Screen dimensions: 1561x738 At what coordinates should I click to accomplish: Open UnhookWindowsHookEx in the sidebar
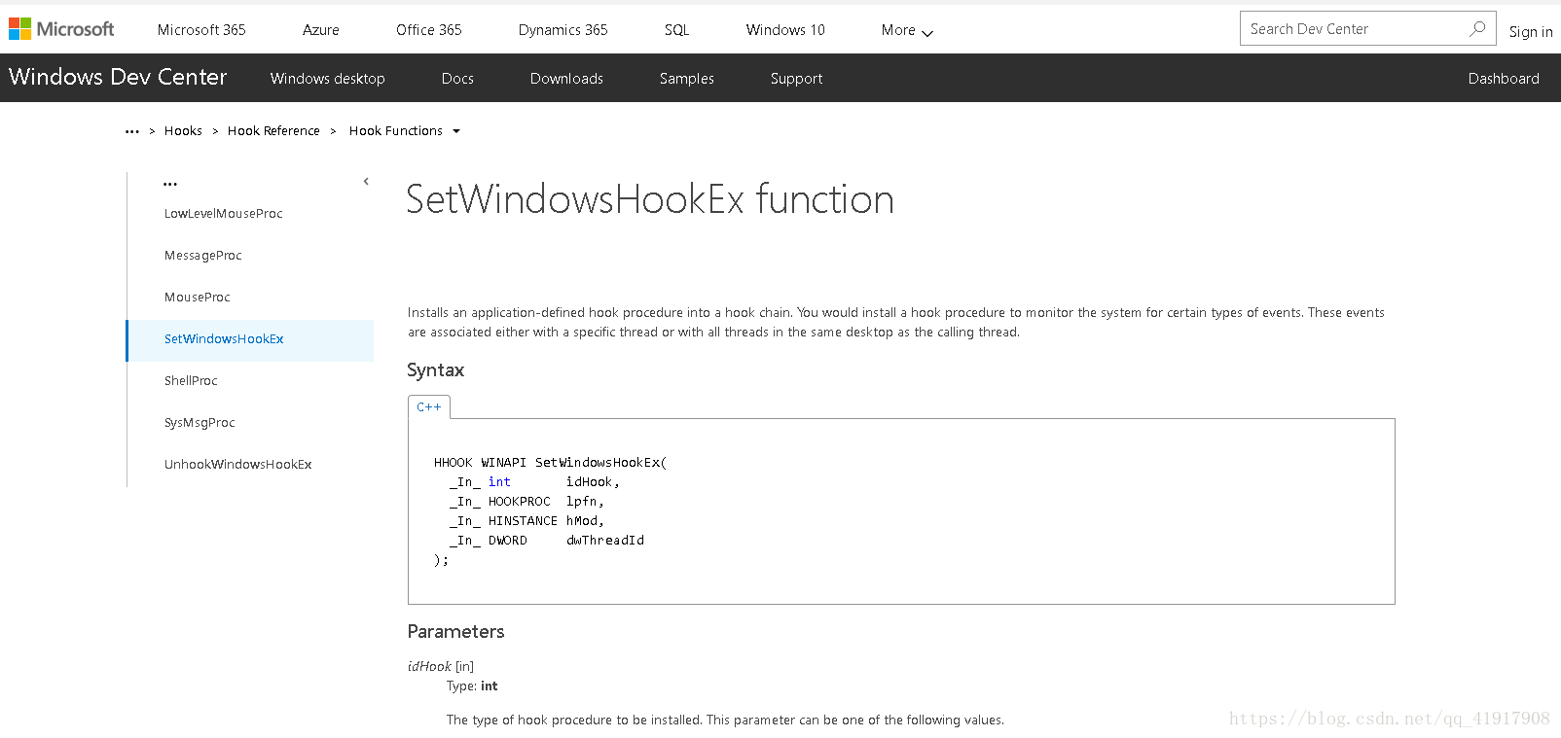(x=238, y=465)
